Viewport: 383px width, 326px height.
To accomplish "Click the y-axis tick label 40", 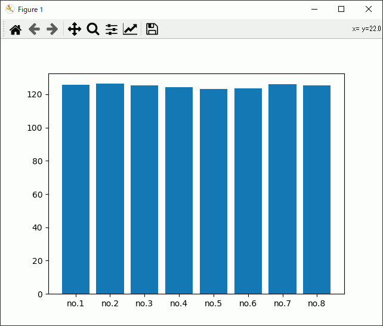I will point(38,227).
